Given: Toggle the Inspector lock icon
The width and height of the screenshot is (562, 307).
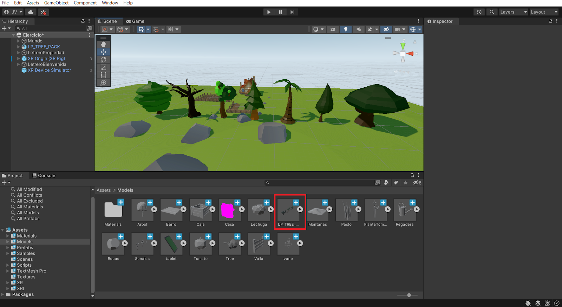Looking at the screenshot, I should [550, 21].
